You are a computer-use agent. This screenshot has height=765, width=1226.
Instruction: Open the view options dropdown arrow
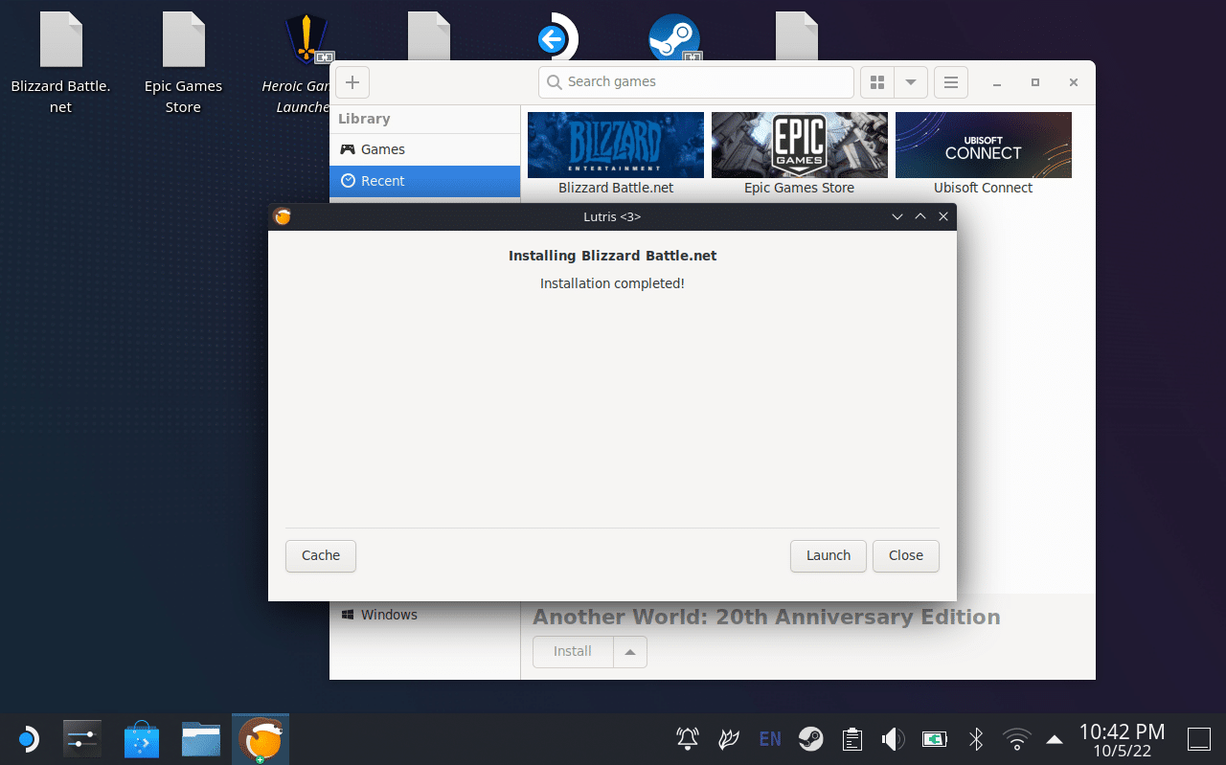(911, 82)
